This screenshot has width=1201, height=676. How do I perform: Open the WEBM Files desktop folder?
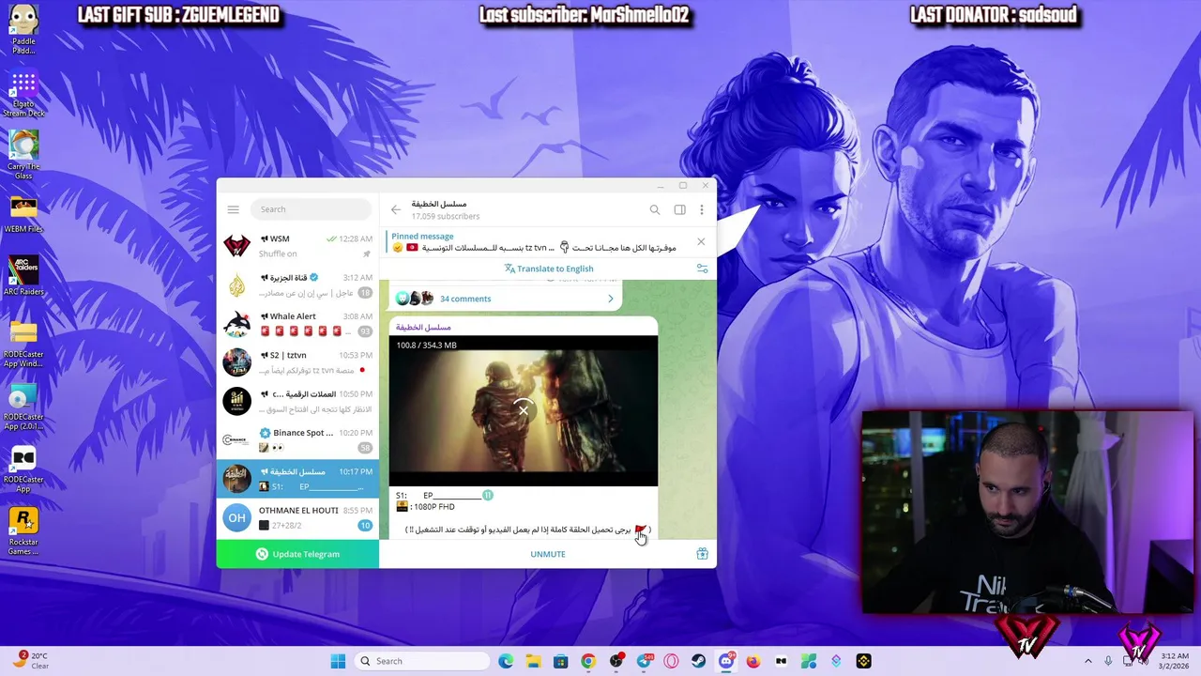[x=23, y=214]
